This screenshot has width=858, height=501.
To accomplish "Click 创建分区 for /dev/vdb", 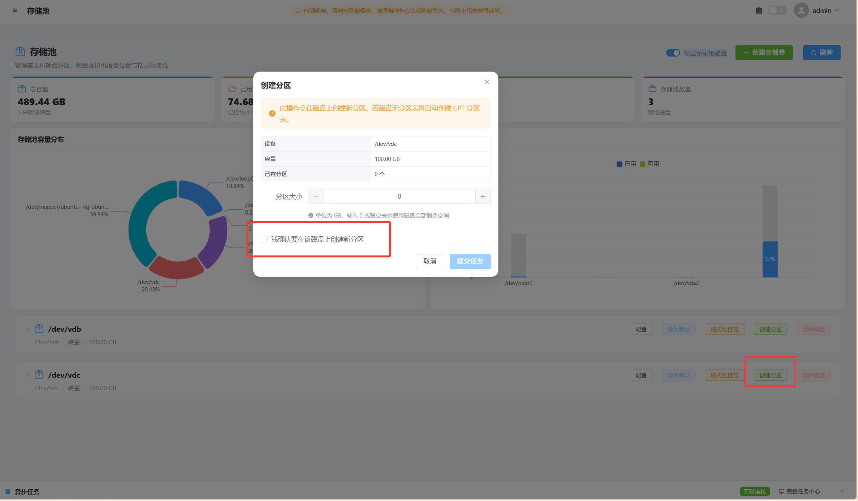I will pyautogui.click(x=771, y=329).
